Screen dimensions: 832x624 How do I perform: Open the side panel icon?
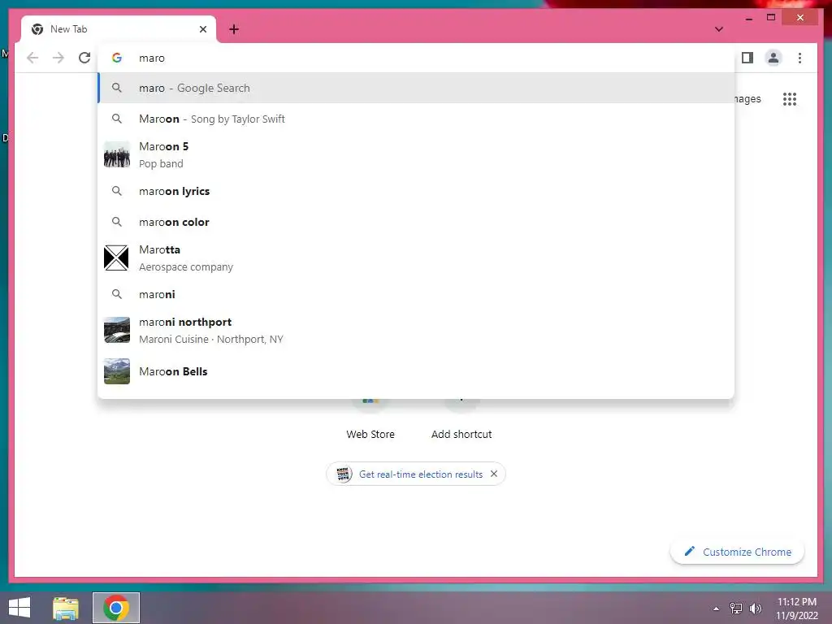(747, 58)
